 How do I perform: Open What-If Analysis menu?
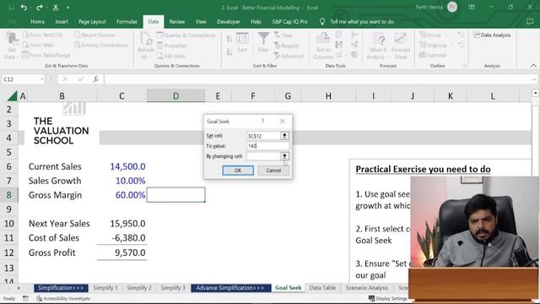378,46
